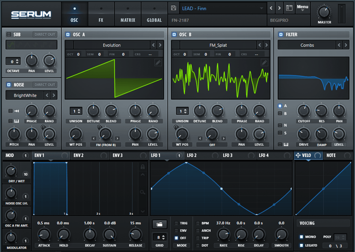Click the ENV 1 lock icon

[142, 167]
